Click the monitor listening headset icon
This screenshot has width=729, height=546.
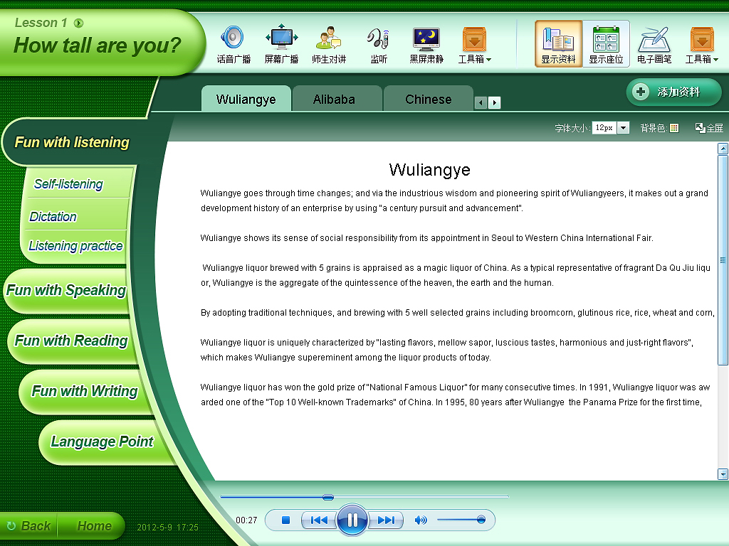(378, 38)
